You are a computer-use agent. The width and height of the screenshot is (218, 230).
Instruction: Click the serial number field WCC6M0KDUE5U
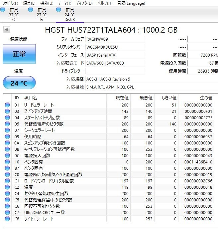coord(115,47)
